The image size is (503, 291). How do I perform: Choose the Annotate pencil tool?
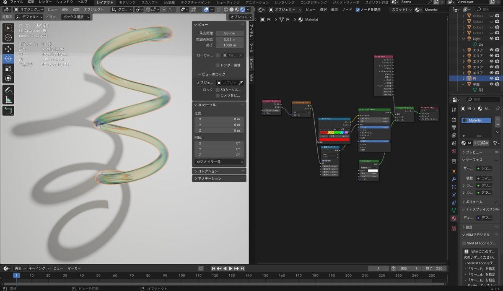pos(8,89)
